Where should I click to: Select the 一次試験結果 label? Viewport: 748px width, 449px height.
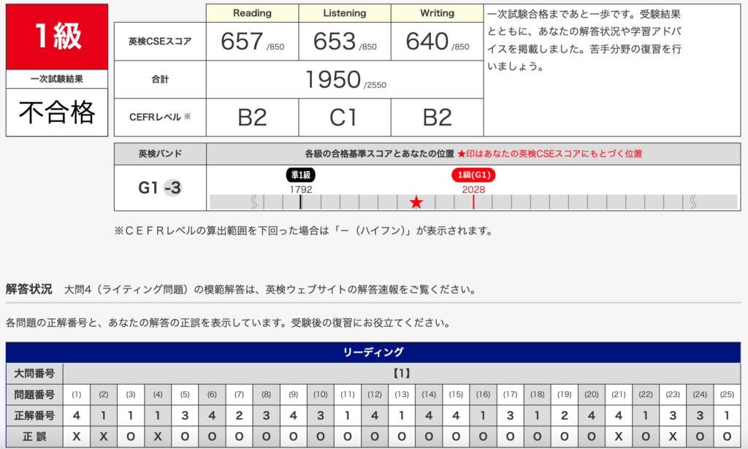point(57,79)
